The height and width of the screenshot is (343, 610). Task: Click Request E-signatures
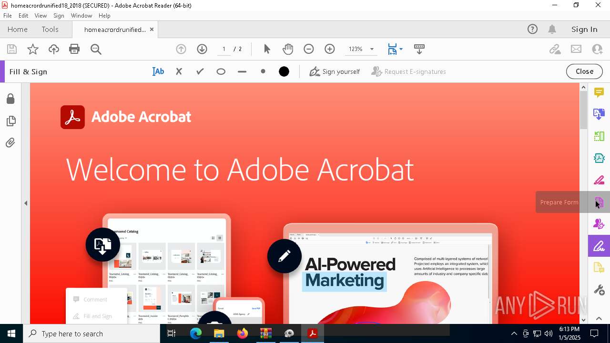[409, 71]
